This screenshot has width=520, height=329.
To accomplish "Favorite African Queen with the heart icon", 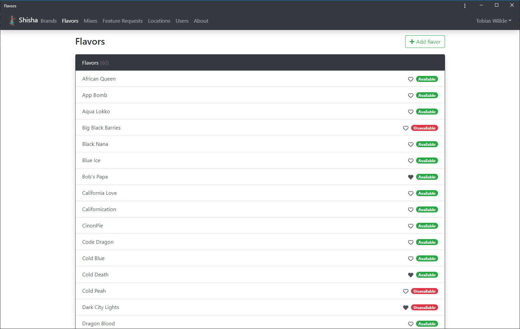I will (x=411, y=79).
